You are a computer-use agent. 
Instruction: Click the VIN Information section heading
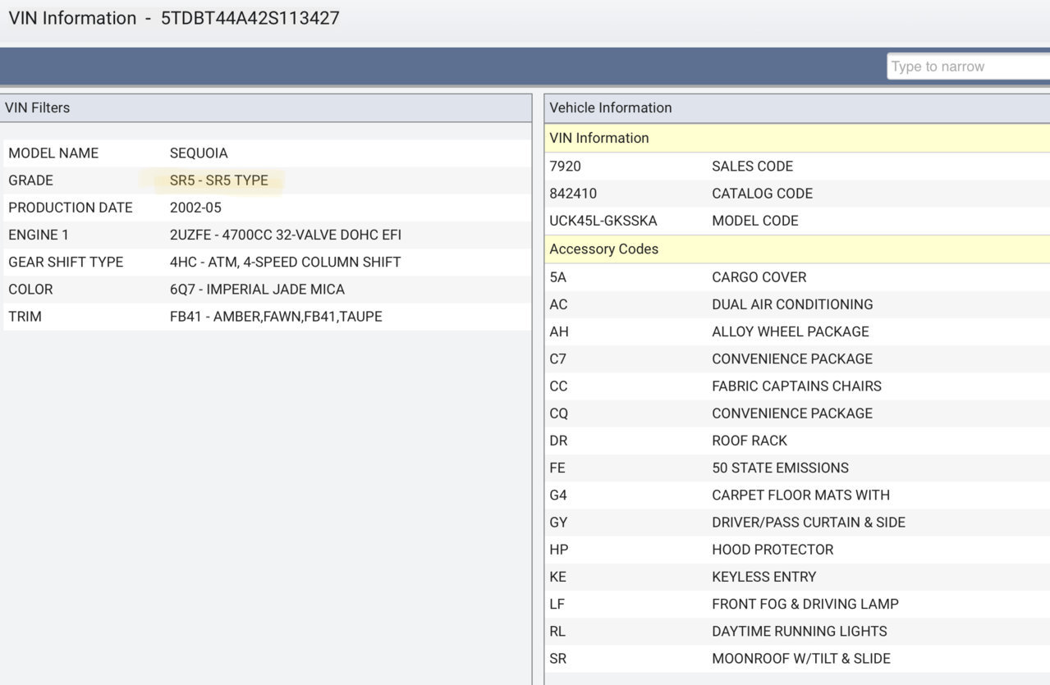click(x=797, y=138)
